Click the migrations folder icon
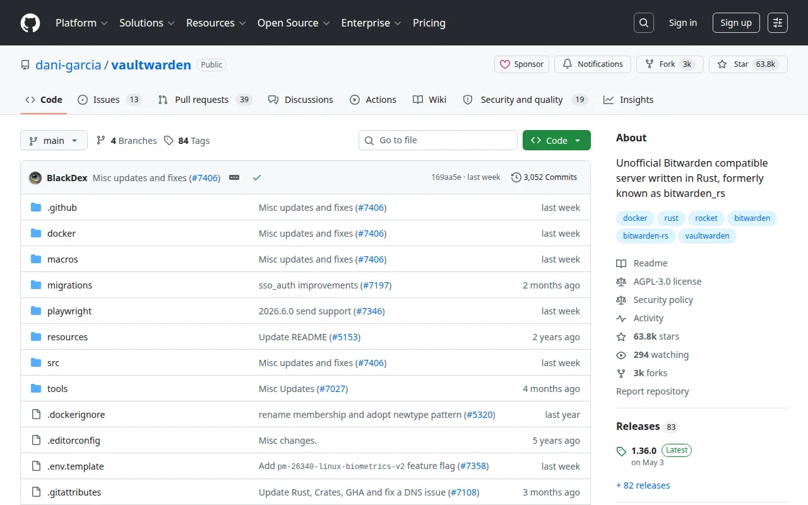The height and width of the screenshot is (505, 808). click(36, 285)
